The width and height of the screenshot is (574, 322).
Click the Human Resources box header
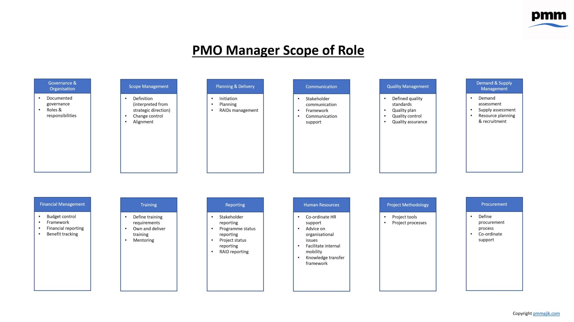click(x=321, y=204)
